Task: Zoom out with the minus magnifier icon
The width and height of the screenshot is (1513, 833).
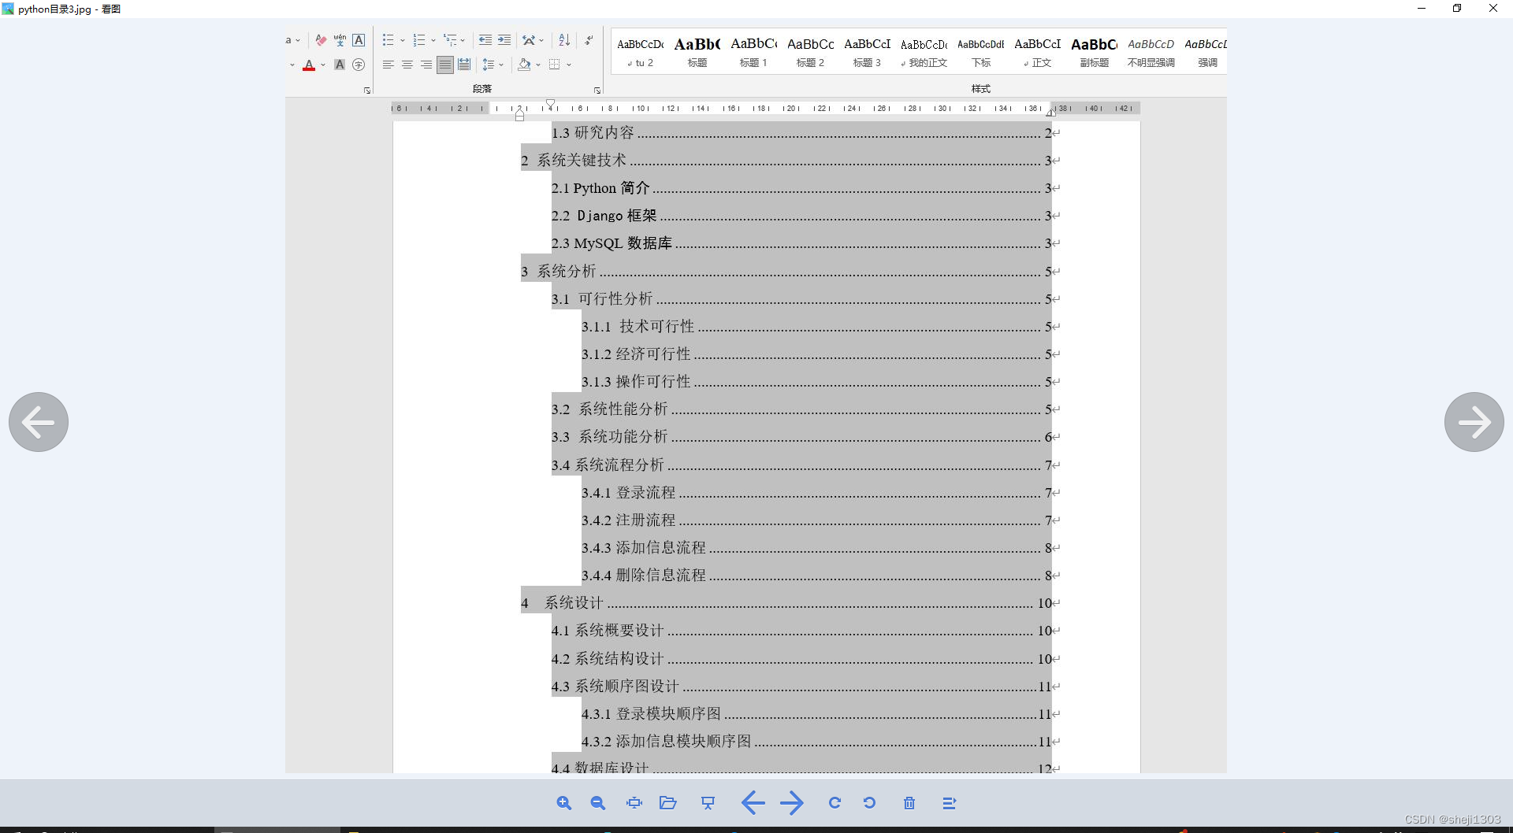Action: pos(597,803)
